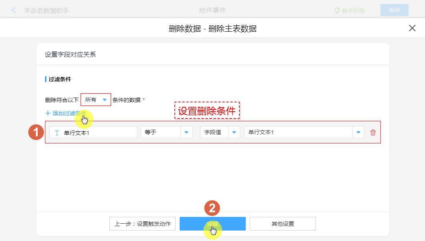Screen dimensions: 425x241
Task: Open the 新手引导 guide pin icon
Action: tap(337, 11)
